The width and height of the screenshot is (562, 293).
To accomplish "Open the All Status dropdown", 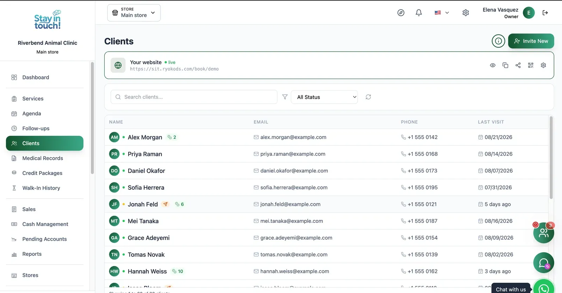I will coord(324,97).
